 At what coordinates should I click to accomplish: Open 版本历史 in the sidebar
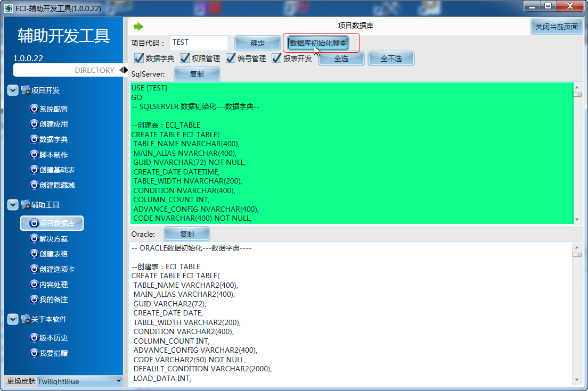53,338
